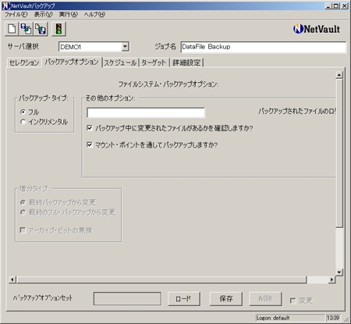Toggle the backup through mount points checkbox
The image size is (351, 324).
pos(90,144)
